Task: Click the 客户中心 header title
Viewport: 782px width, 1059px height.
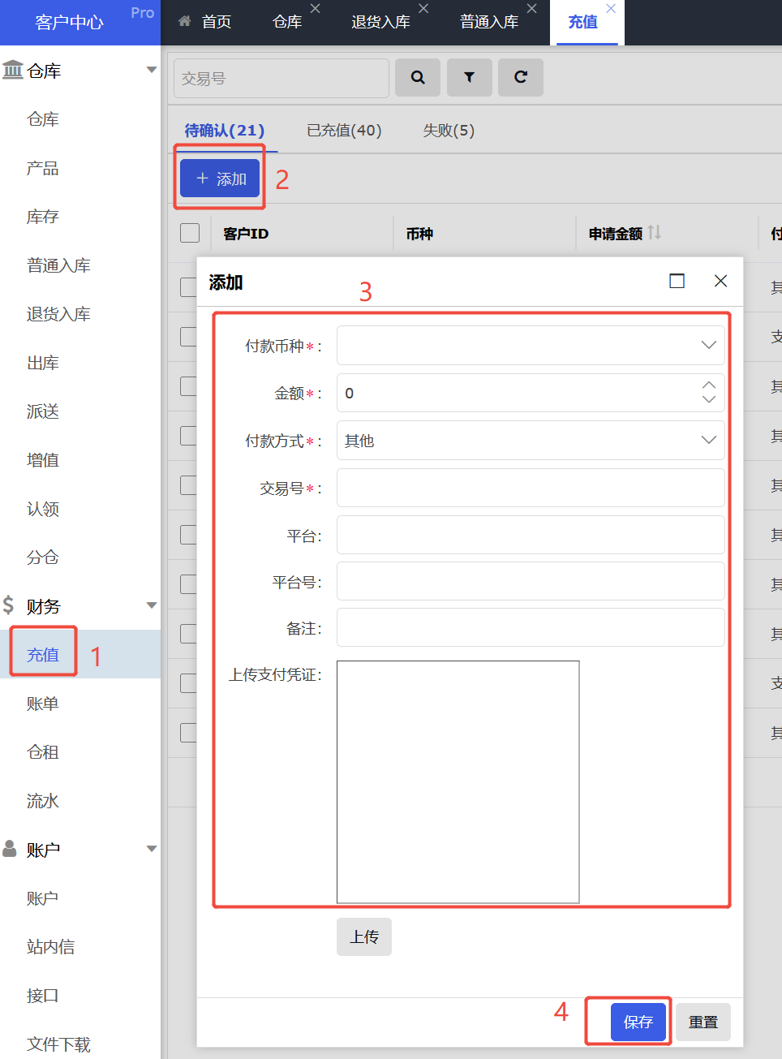Action: tap(70, 22)
